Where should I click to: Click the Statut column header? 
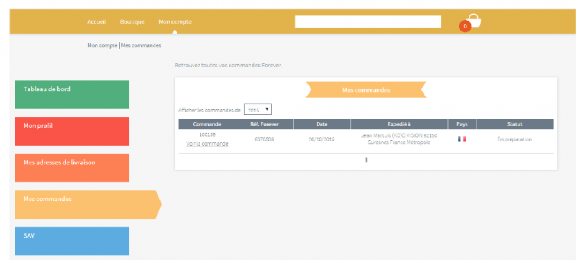click(514, 124)
